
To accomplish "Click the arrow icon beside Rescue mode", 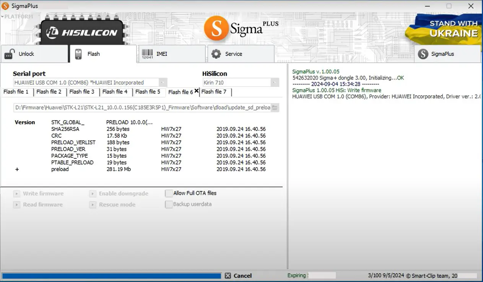I will click(93, 205).
